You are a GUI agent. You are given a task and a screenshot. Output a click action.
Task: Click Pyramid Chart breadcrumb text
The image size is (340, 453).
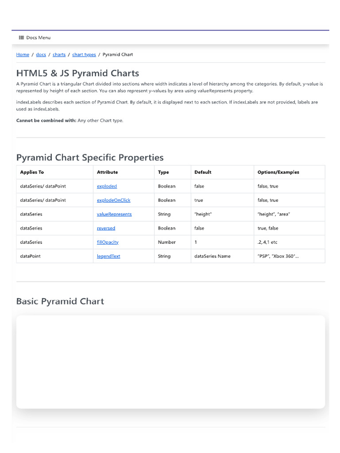click(x=118, y=54)
